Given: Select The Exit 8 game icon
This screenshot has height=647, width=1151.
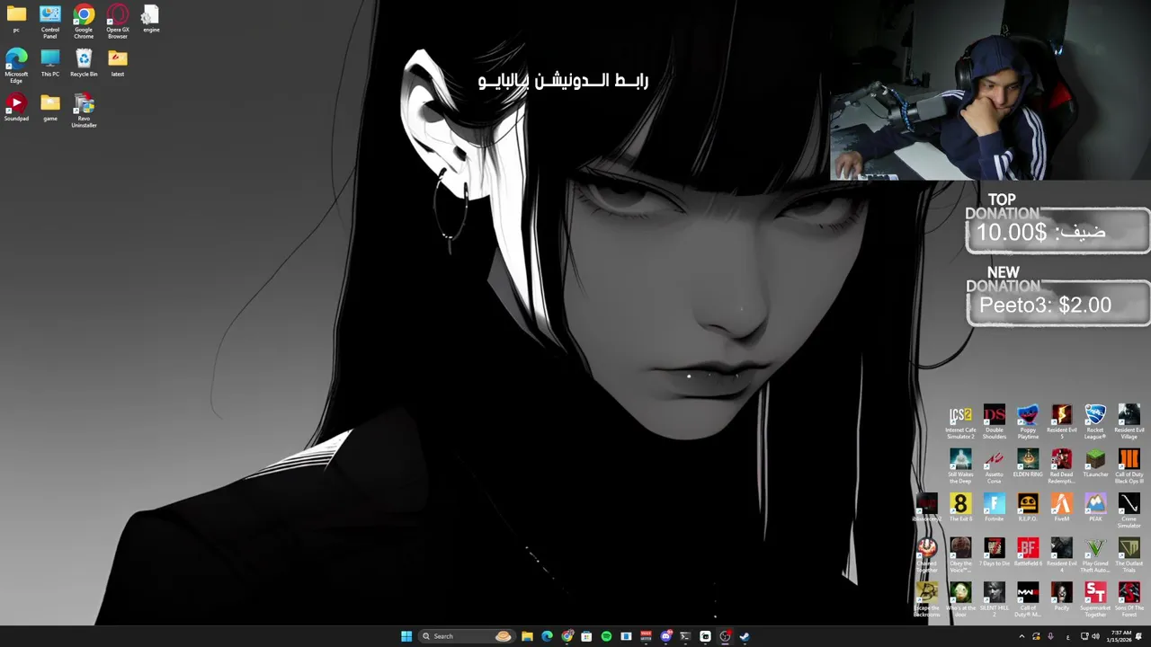Looking at the screenshot, I should point(960,509).
